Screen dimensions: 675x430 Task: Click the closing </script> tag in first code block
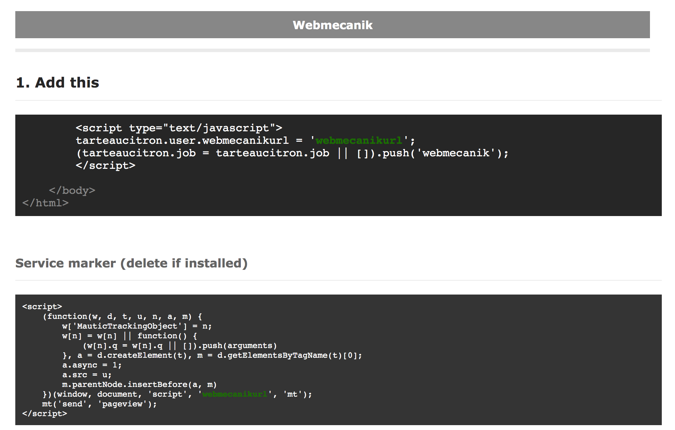(x=105, y=165)
